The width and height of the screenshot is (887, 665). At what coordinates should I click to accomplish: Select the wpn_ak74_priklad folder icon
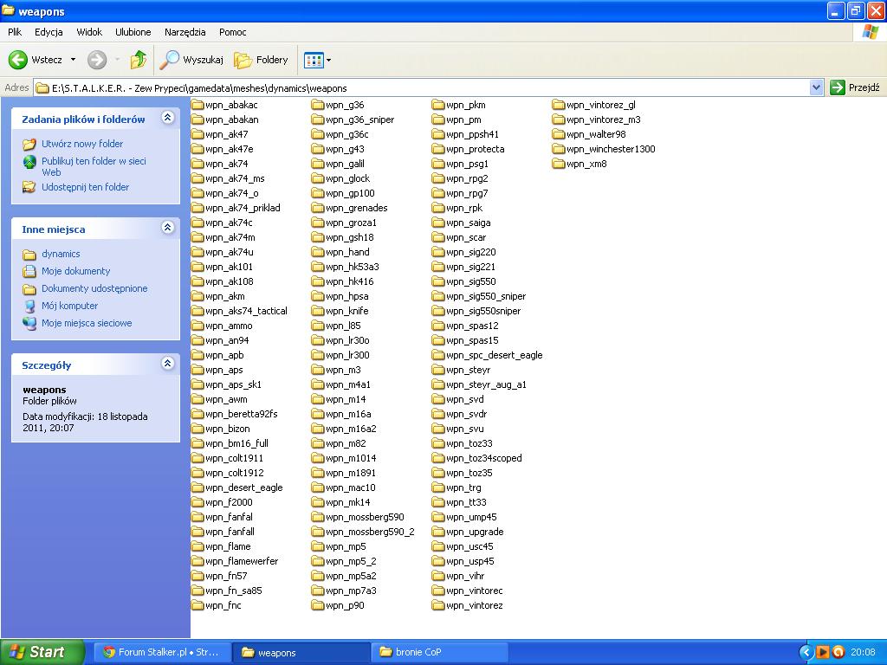197,208
